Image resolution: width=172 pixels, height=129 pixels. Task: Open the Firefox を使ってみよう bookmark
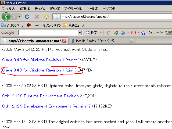(44, 25)
